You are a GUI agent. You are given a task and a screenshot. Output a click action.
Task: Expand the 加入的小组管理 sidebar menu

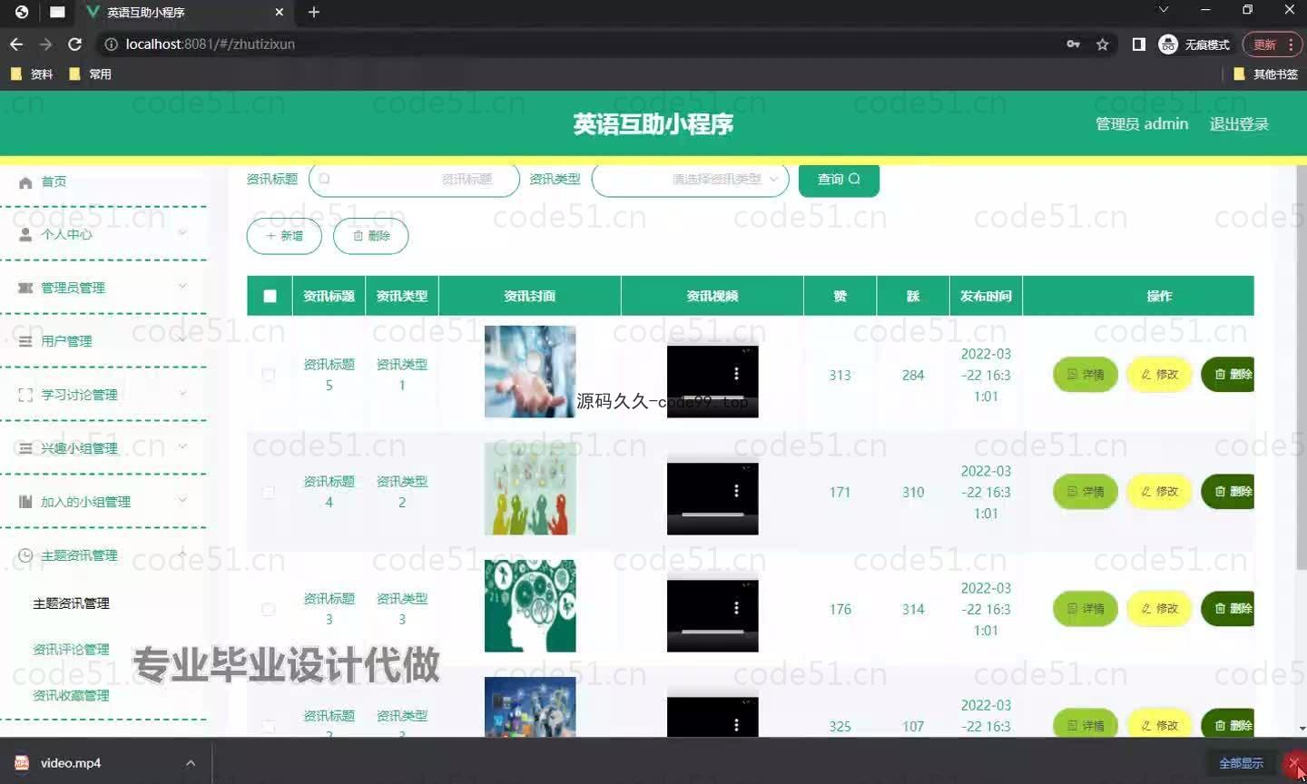pyautogui.click(x=182, y=501)
